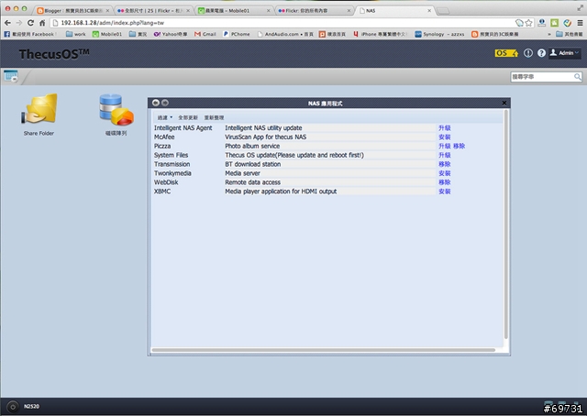Viewport: 587px width, 416px height.
Task: Reload the browser page
Action: 30,23
